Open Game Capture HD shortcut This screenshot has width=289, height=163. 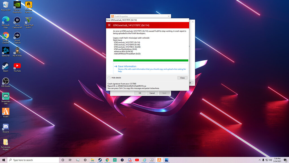(x=17, y=22)
